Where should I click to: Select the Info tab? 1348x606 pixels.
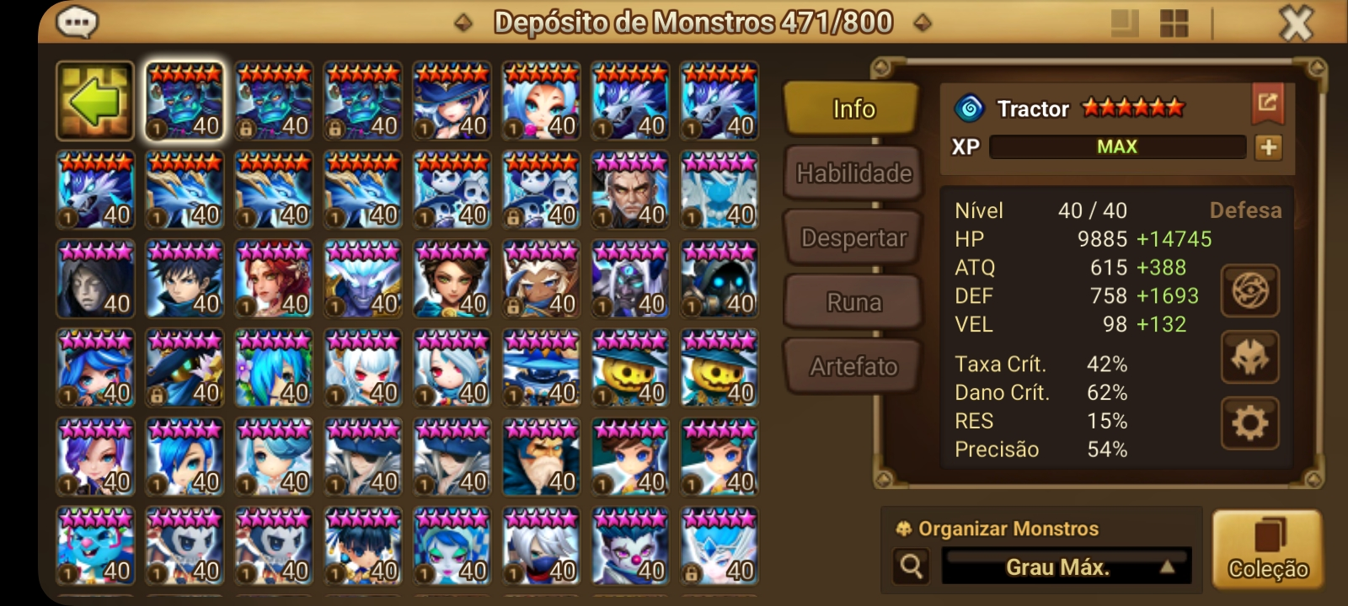click(x=853, y=109)
